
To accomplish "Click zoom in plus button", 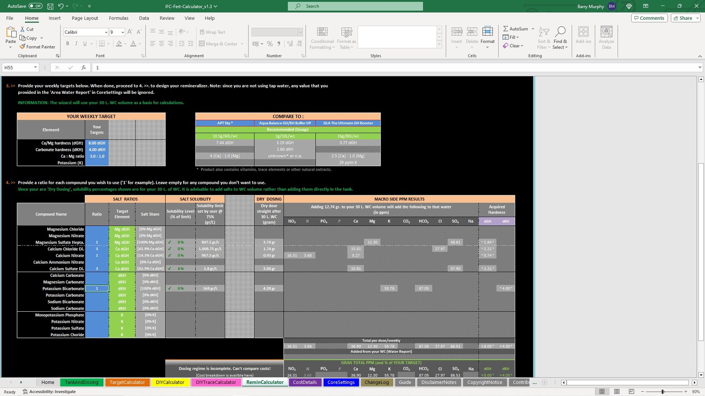I will (685, 392).
